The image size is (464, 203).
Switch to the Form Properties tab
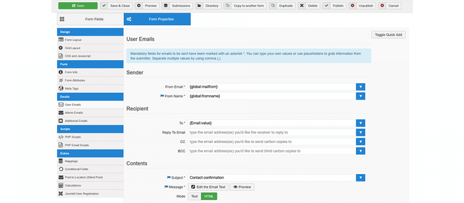click(x=157, y=19)
